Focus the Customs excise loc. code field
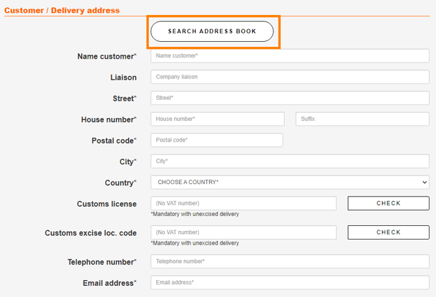The height and width of the screenshot is (297, 436). (x=243, y=232)
